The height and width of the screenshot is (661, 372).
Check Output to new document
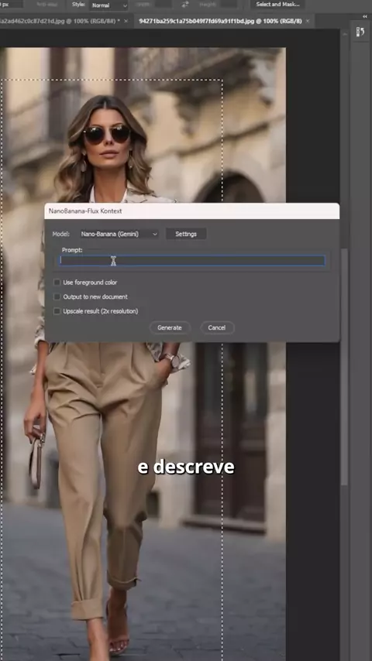click(57, 296)
